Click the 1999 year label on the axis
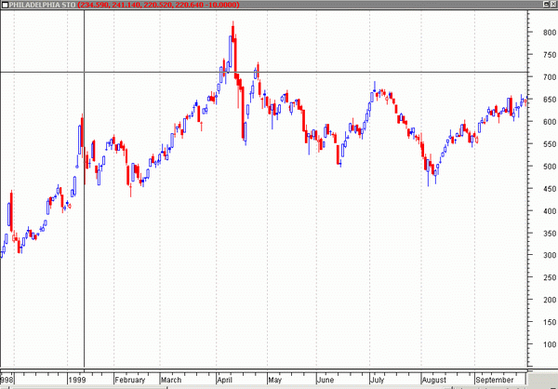 point(76,380)
